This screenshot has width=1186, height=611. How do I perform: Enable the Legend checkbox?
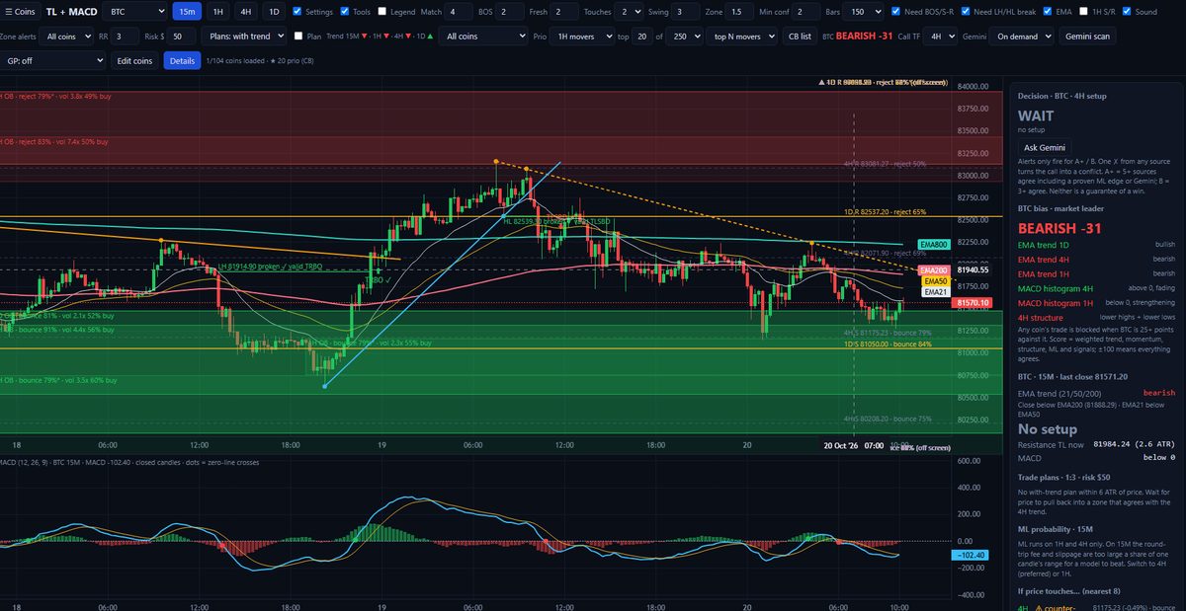pos(382,12)
